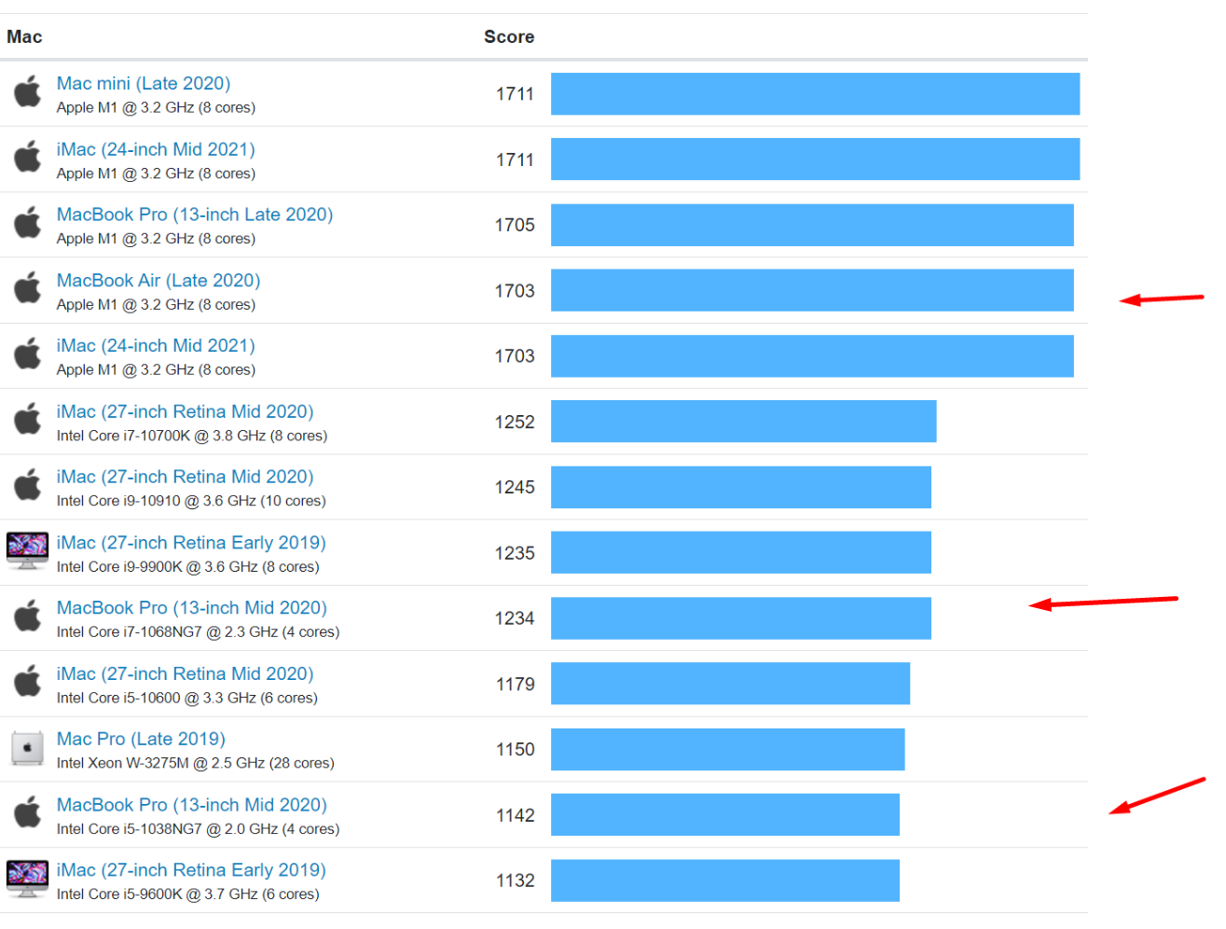Click the blue score bar for Mac mini

coord(815,94)
